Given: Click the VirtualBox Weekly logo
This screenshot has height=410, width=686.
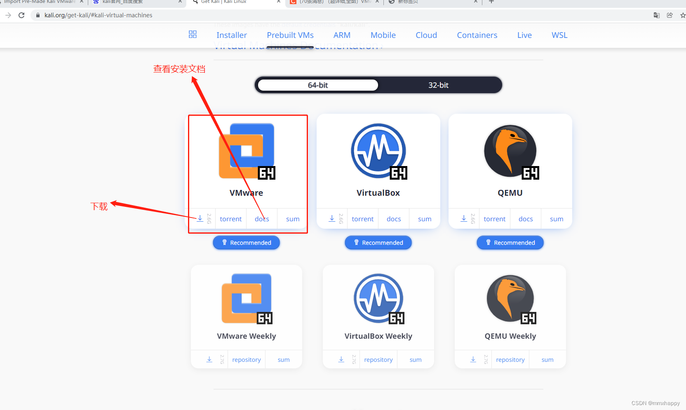Looking at the screenshot, I should point(379,299).
